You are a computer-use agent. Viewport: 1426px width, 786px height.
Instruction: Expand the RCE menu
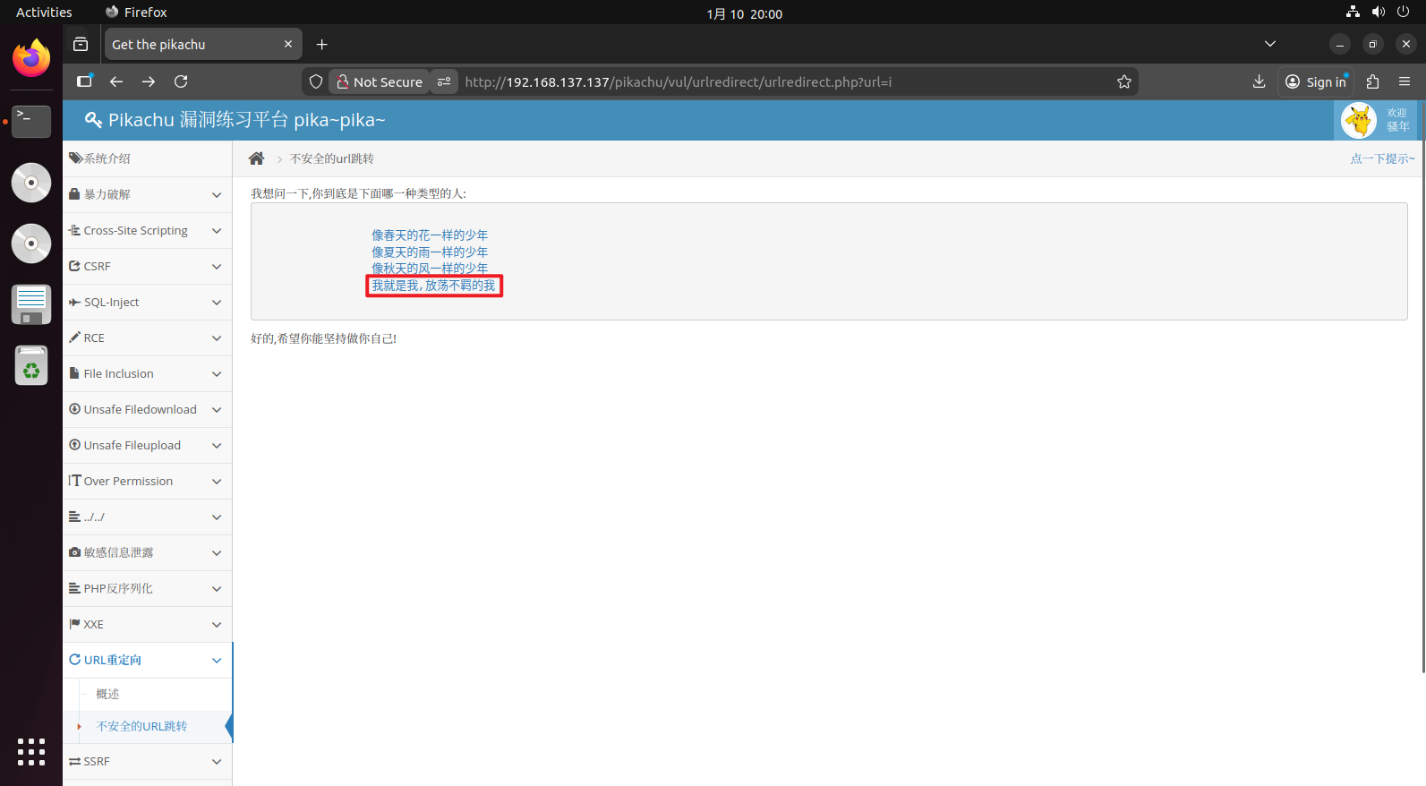(x=148, y=337)
